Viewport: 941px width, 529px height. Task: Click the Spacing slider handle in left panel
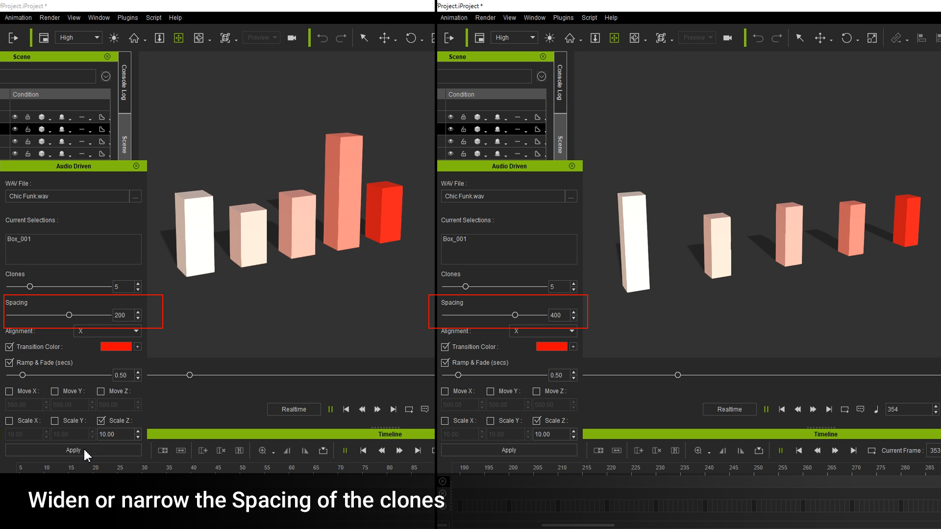tap(69, 315)
